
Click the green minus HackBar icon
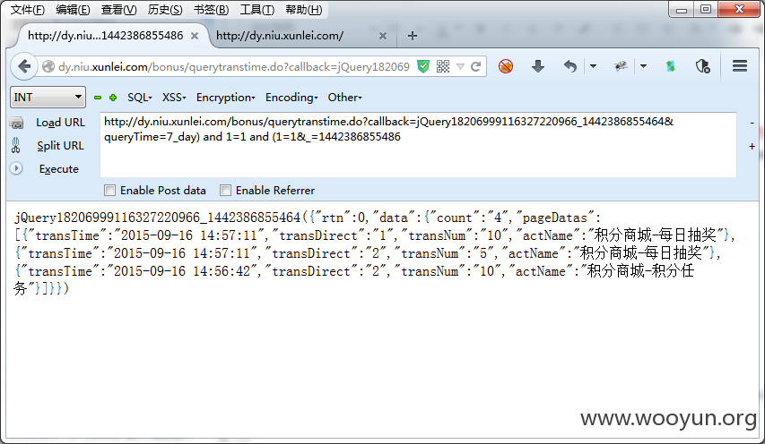[x=98, y=98]
